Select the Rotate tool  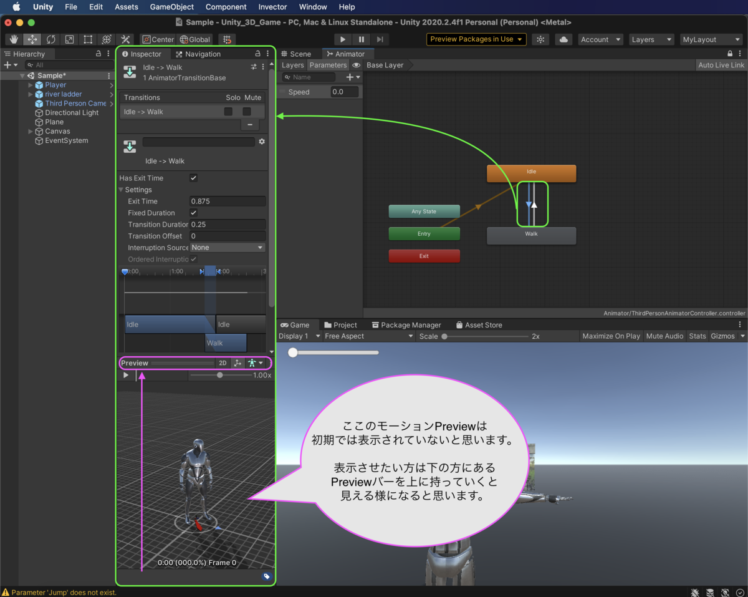coord(51,39)
